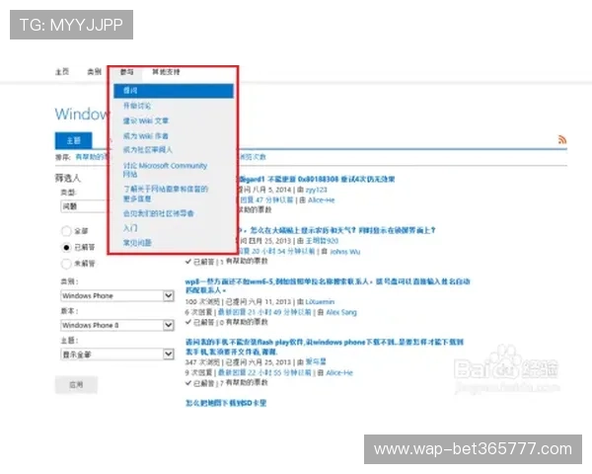Open thread starting with wp8
The image size is (592, 474).
[328, 285]
